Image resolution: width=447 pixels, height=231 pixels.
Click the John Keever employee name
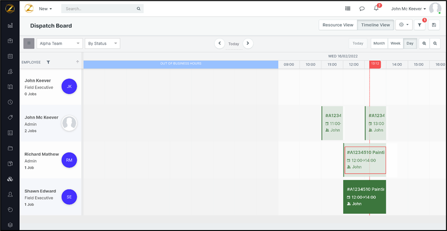tap(38, 80)
